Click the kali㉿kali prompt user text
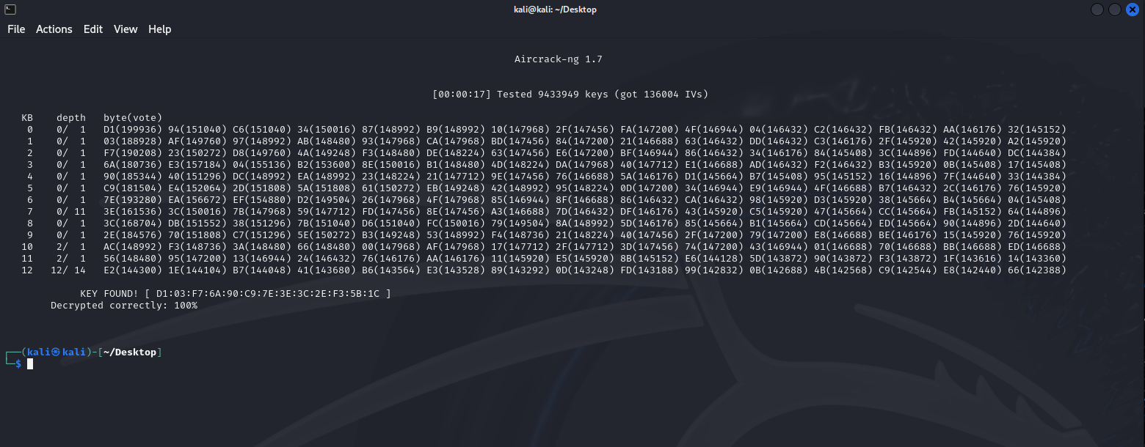 click(x=57, y=352)
